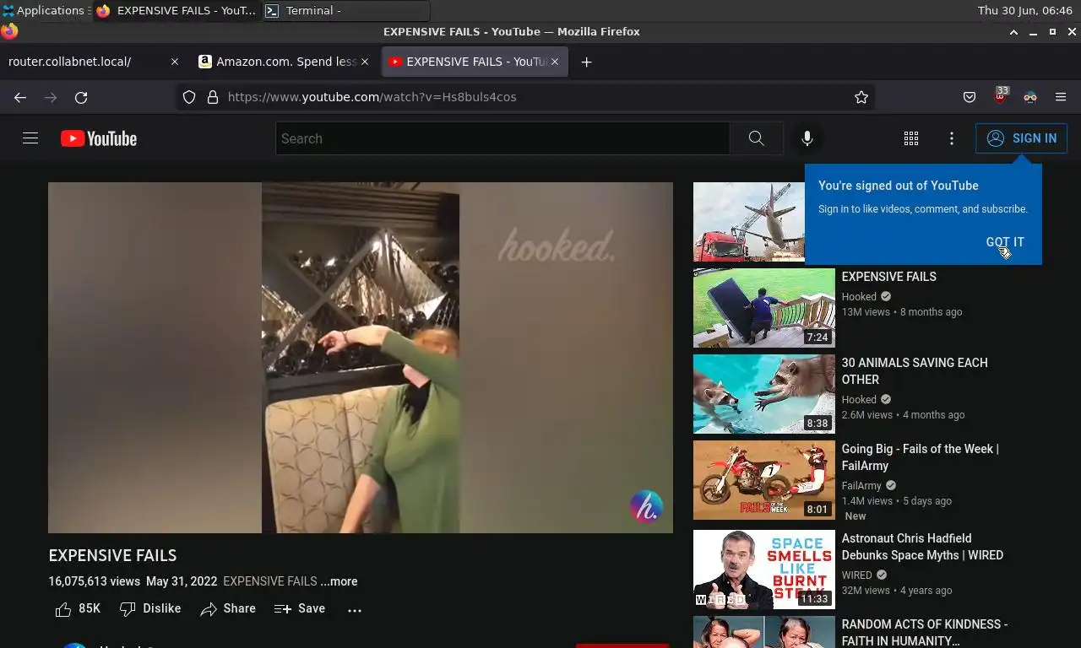Open the YouTube hamburger guide menu

coord(30,138)
